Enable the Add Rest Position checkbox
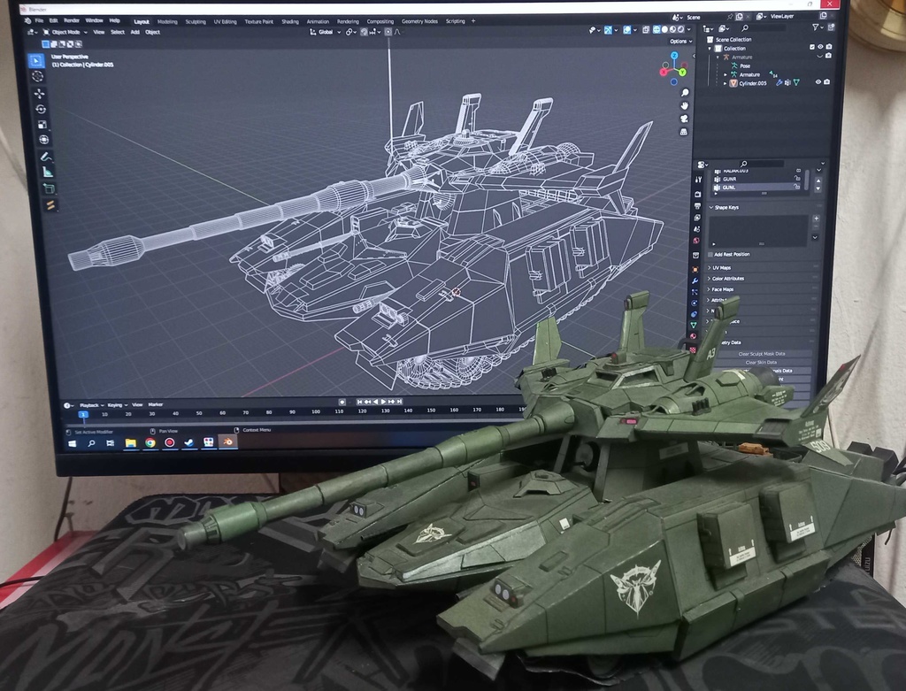 710,255
